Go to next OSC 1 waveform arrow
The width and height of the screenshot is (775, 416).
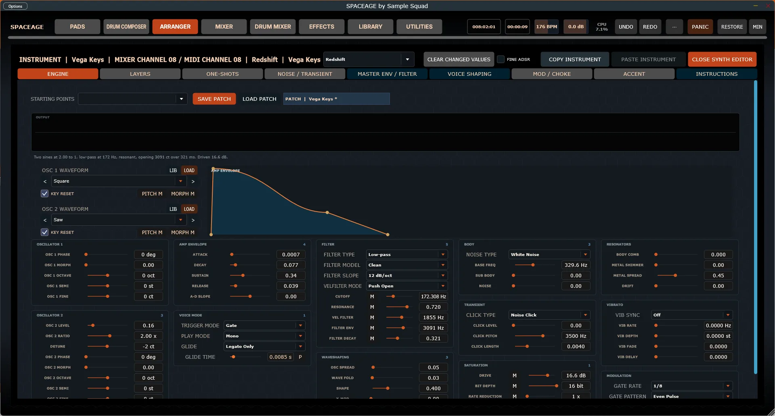(x=193, y=181)
